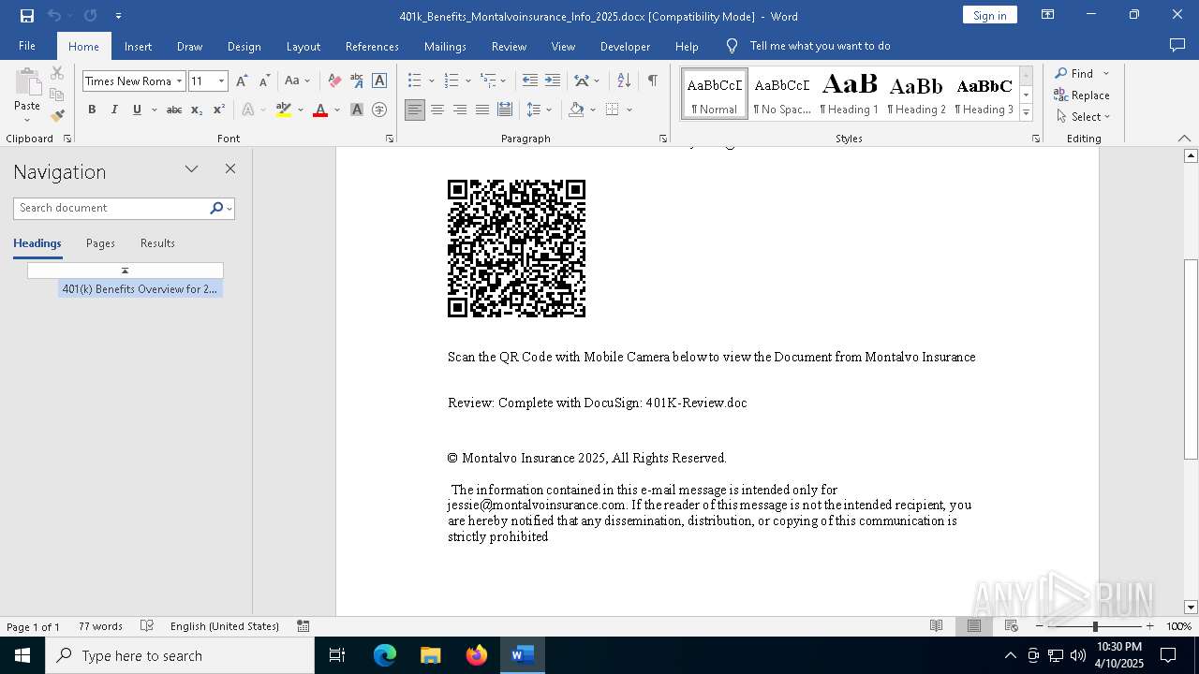The image size is (1199, 674).
Task: Open the comments icon in ribbon corner
Action: (x=1177, y=46)
